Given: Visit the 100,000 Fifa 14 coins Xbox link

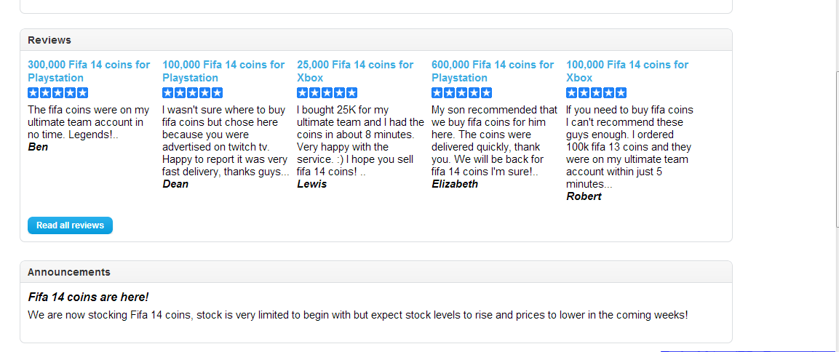Looking at the screenshot, I should (x=627, y=71).
